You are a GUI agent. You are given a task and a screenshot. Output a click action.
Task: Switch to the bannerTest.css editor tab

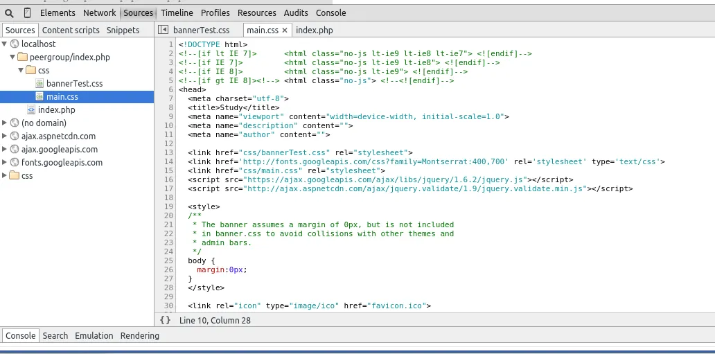tap(201, 30)
